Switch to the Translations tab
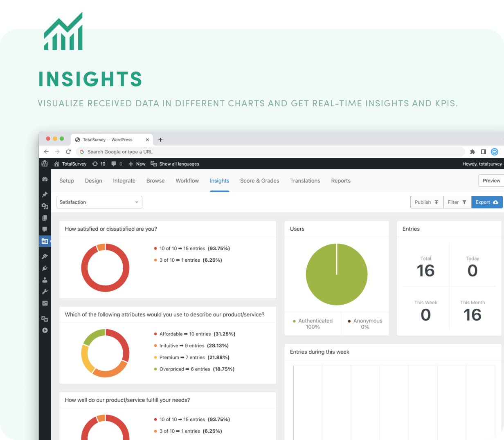The image size is (504, 440). point(305,181)
